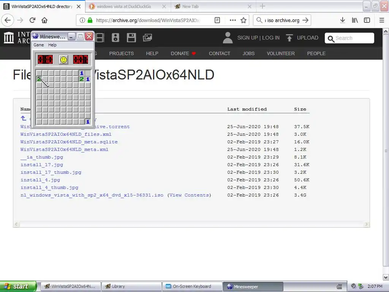Open the Firefox home page
The width and height of the screenshot is (389, 292).
tap(44, 20)
